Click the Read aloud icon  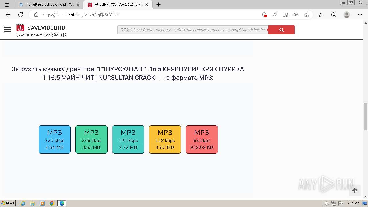275,15
